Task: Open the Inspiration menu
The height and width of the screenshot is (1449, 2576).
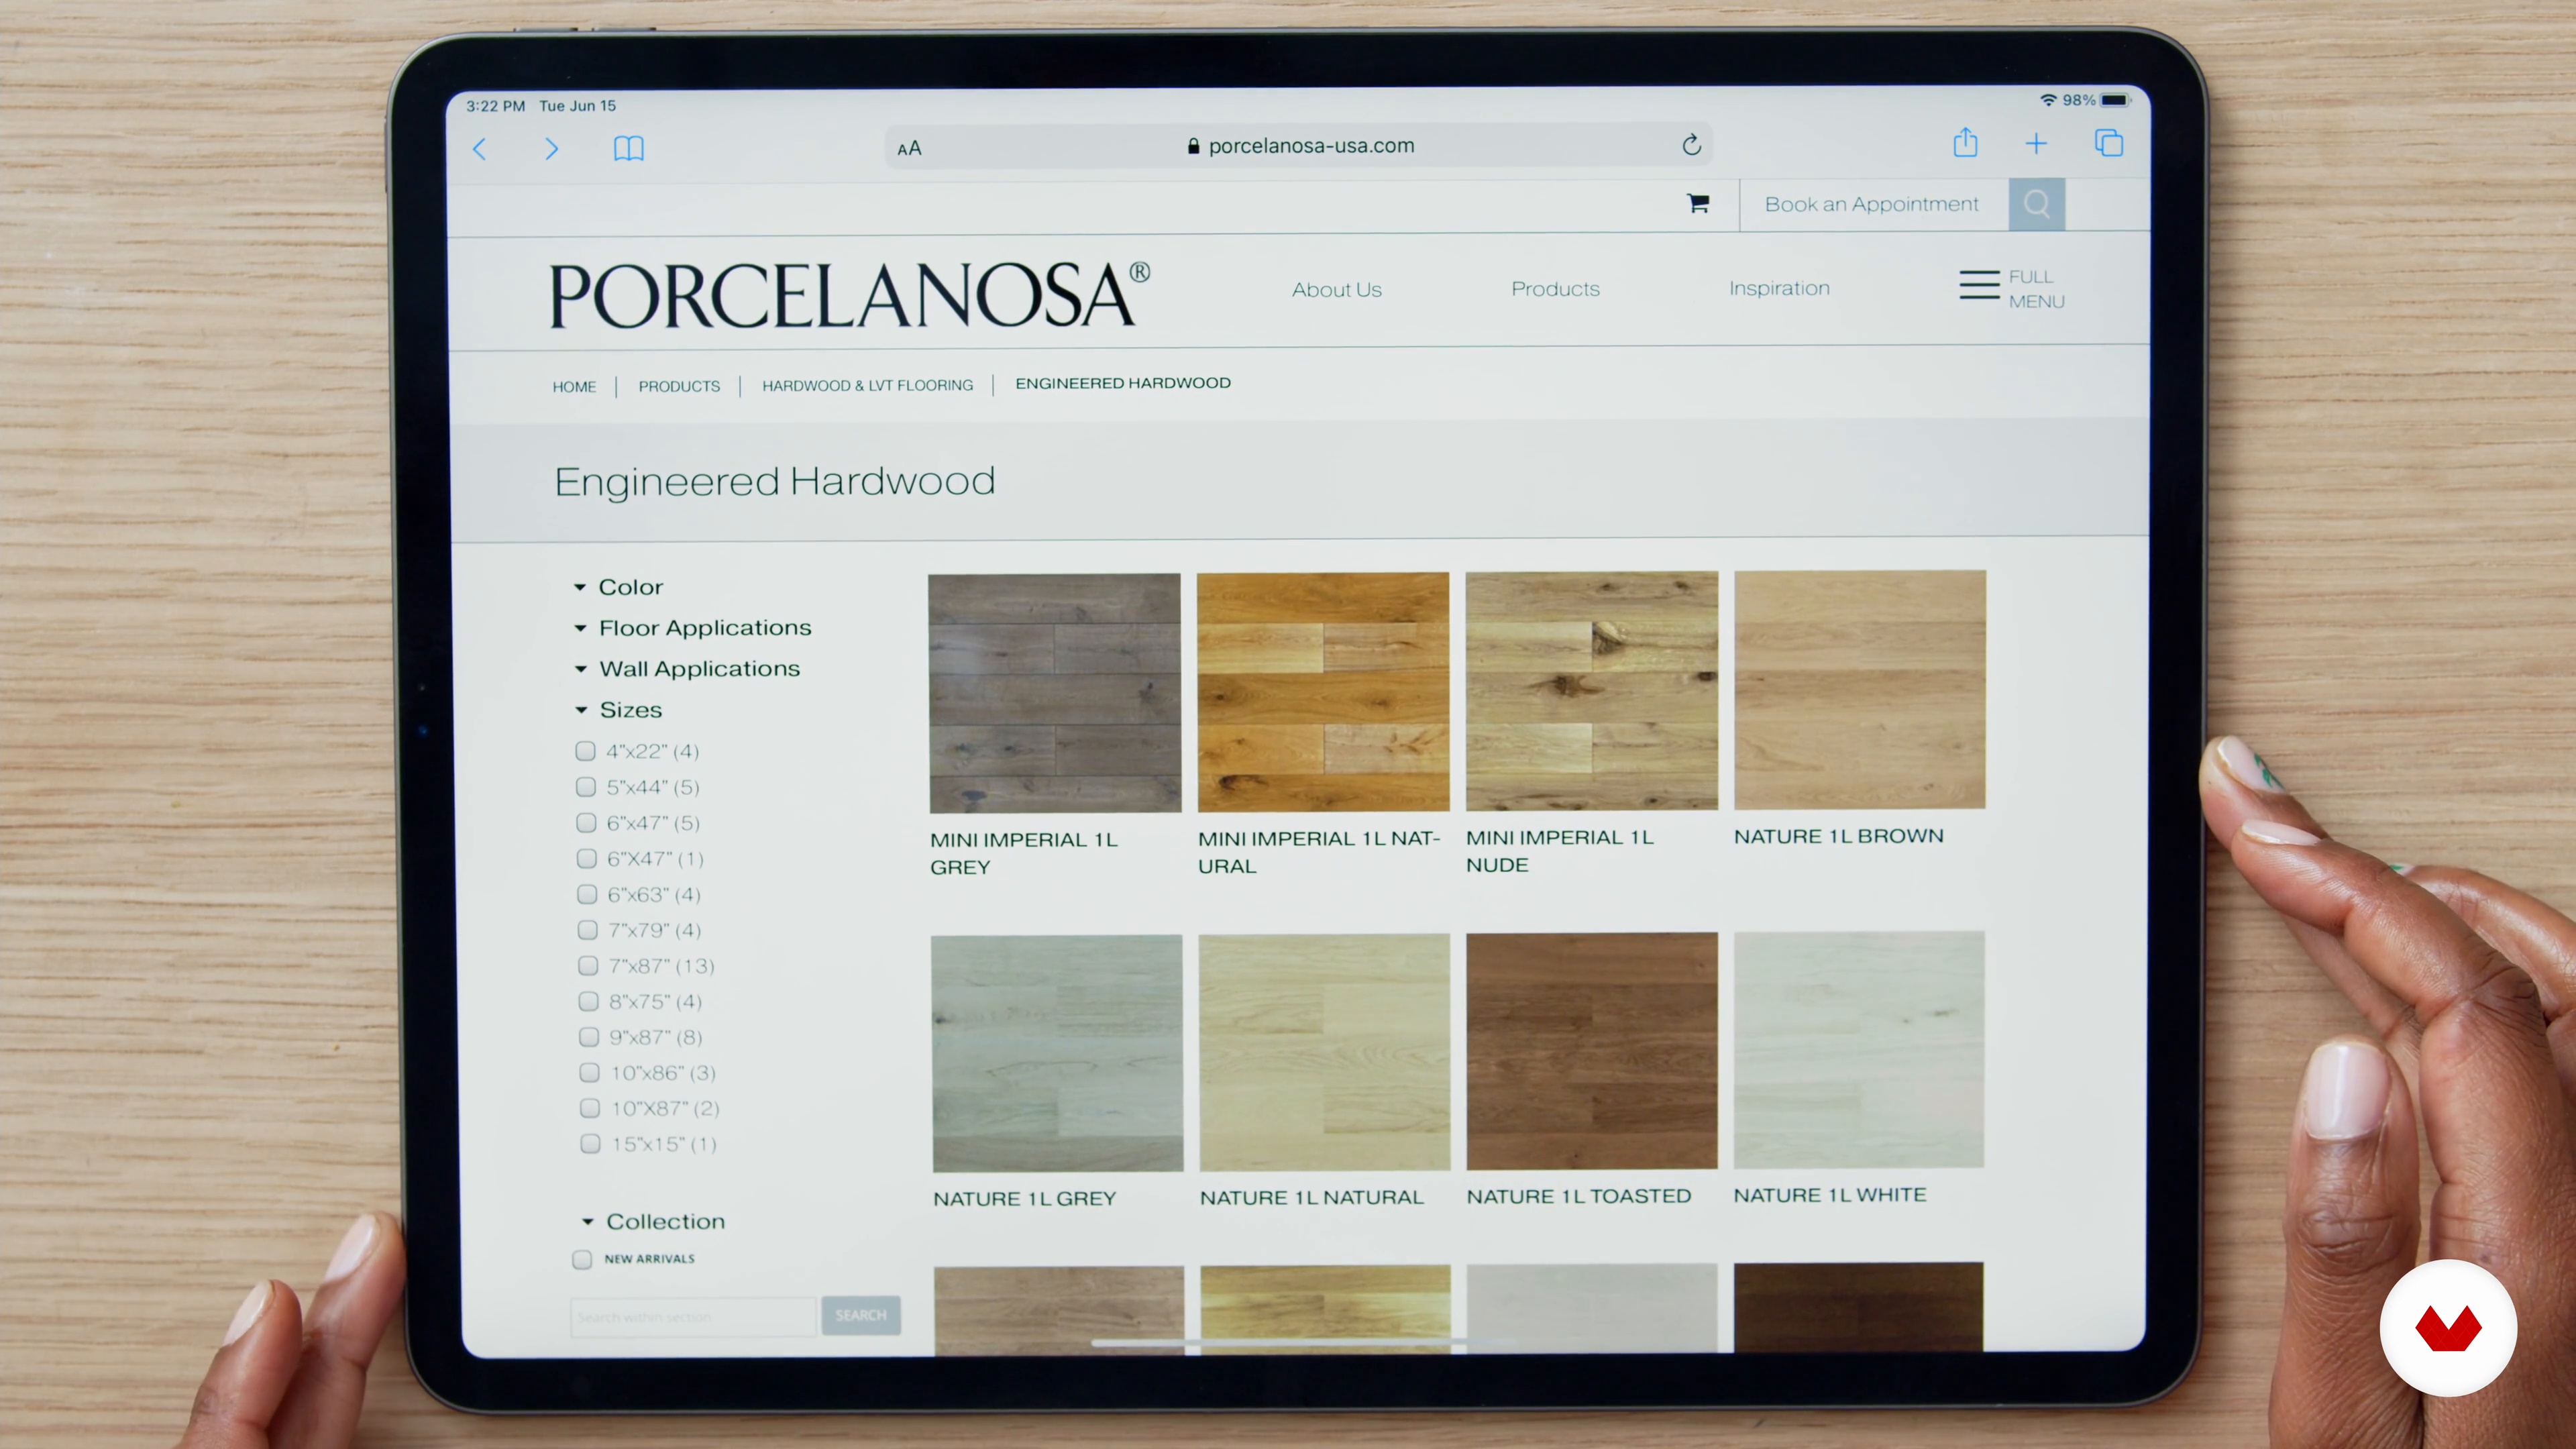Action: pos(1779,288)
